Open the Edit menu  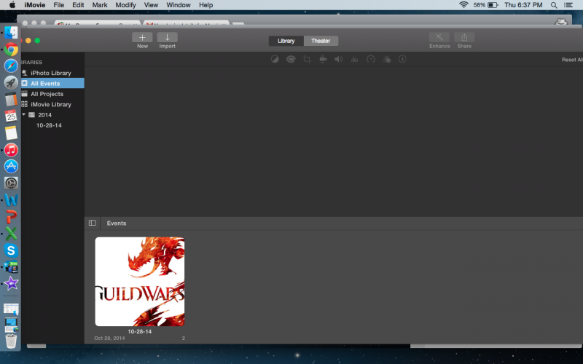(x=78, y=5)
